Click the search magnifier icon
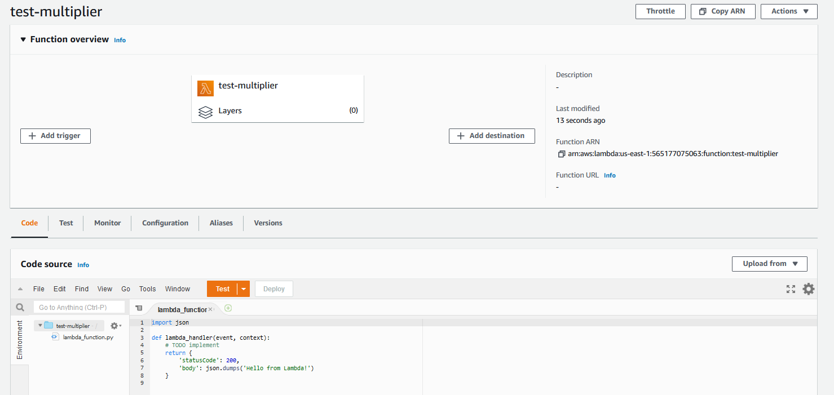The height and width of the screenshot is (395, 834). click(x=20, y=308)
